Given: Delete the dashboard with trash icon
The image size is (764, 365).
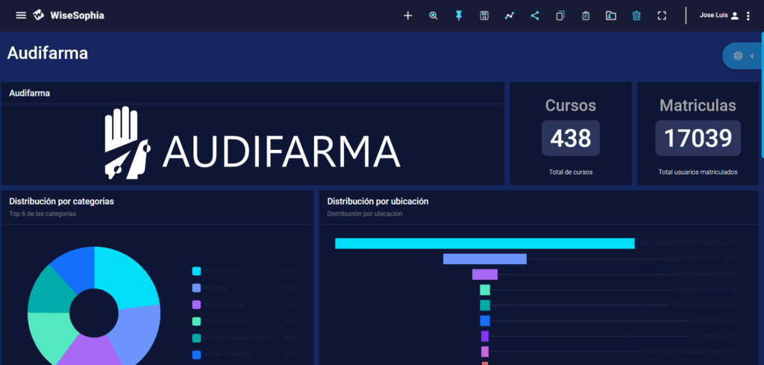Looking at the screenshot, I should pos(636,16).
